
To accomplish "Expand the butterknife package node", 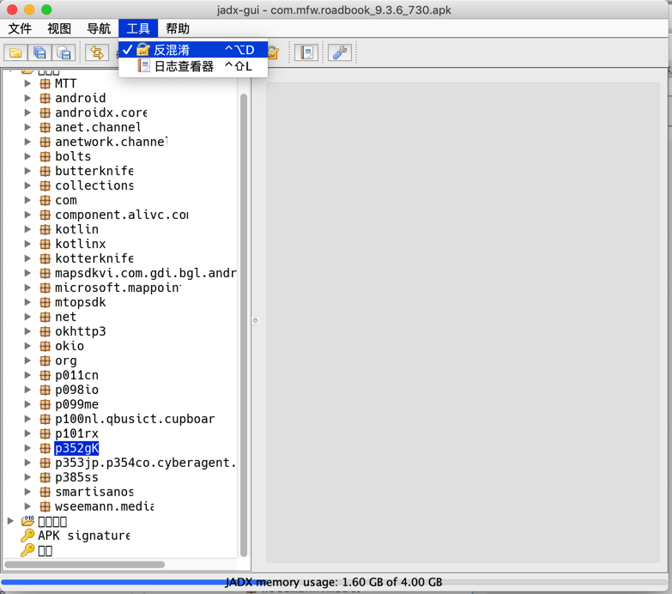I will point(27,171).
